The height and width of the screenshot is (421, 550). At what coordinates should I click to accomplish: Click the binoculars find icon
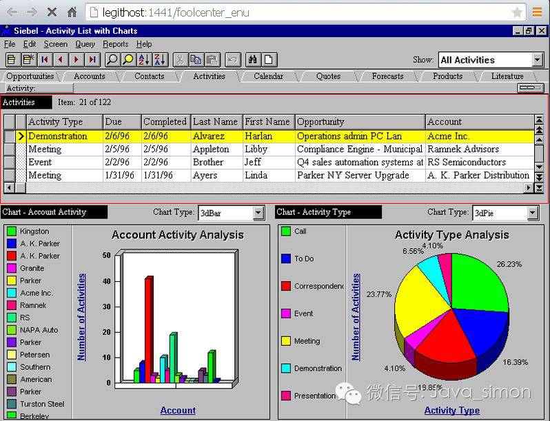pos(252,60)
